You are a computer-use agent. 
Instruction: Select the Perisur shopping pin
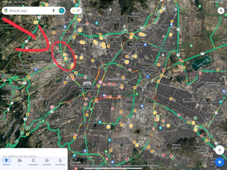tap(85, 151)
